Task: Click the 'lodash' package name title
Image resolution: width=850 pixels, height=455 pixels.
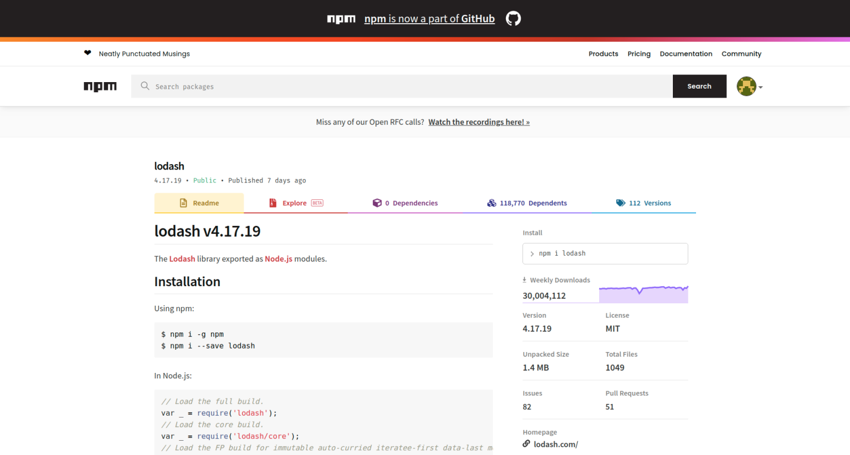Action: click(x=169, y=166)
